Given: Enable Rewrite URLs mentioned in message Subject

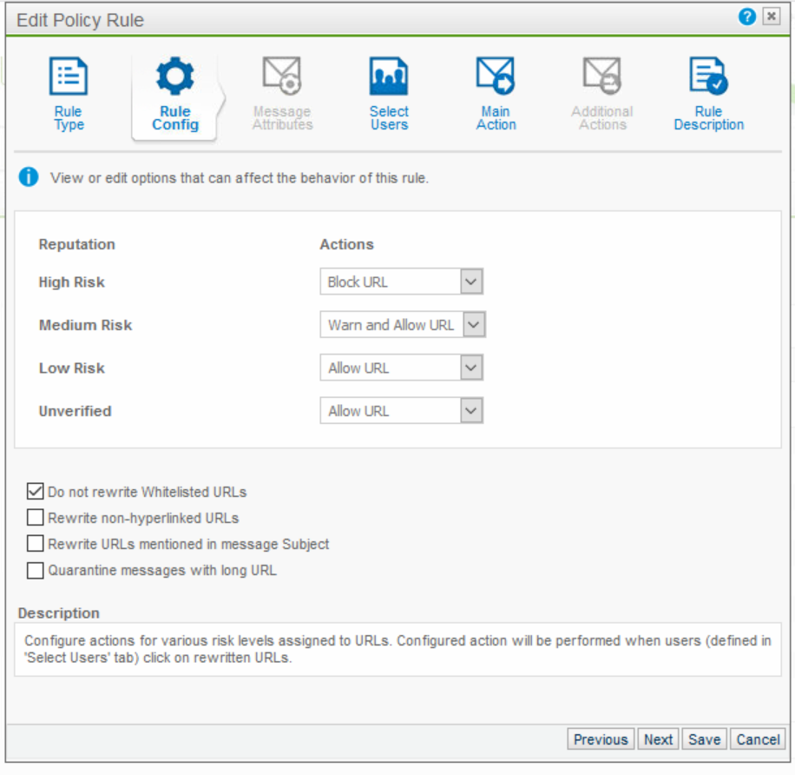Looking at the screenshot, I should point(35,544).
